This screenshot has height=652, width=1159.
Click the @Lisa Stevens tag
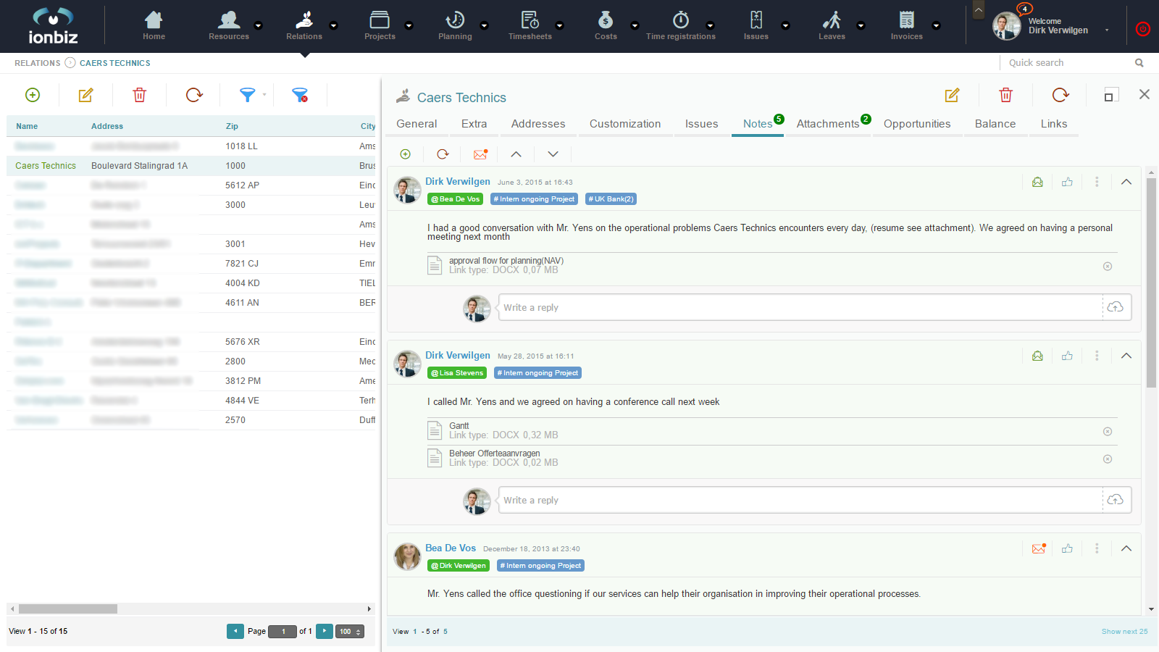pyautogui.click(x=457, y=373)
